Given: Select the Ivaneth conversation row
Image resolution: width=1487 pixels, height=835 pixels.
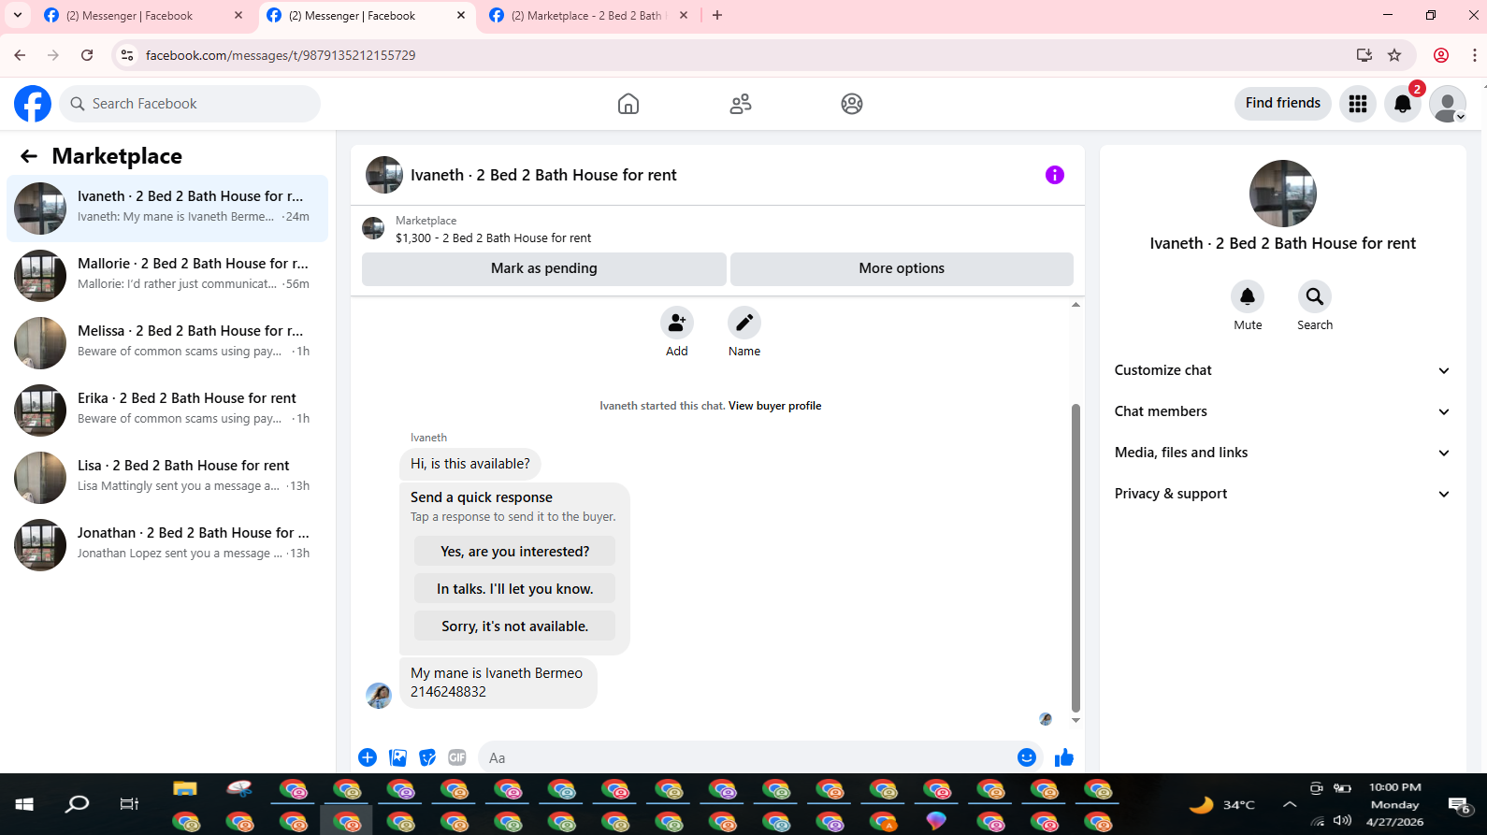Looking at the screenshot, I should pos(167,207).
